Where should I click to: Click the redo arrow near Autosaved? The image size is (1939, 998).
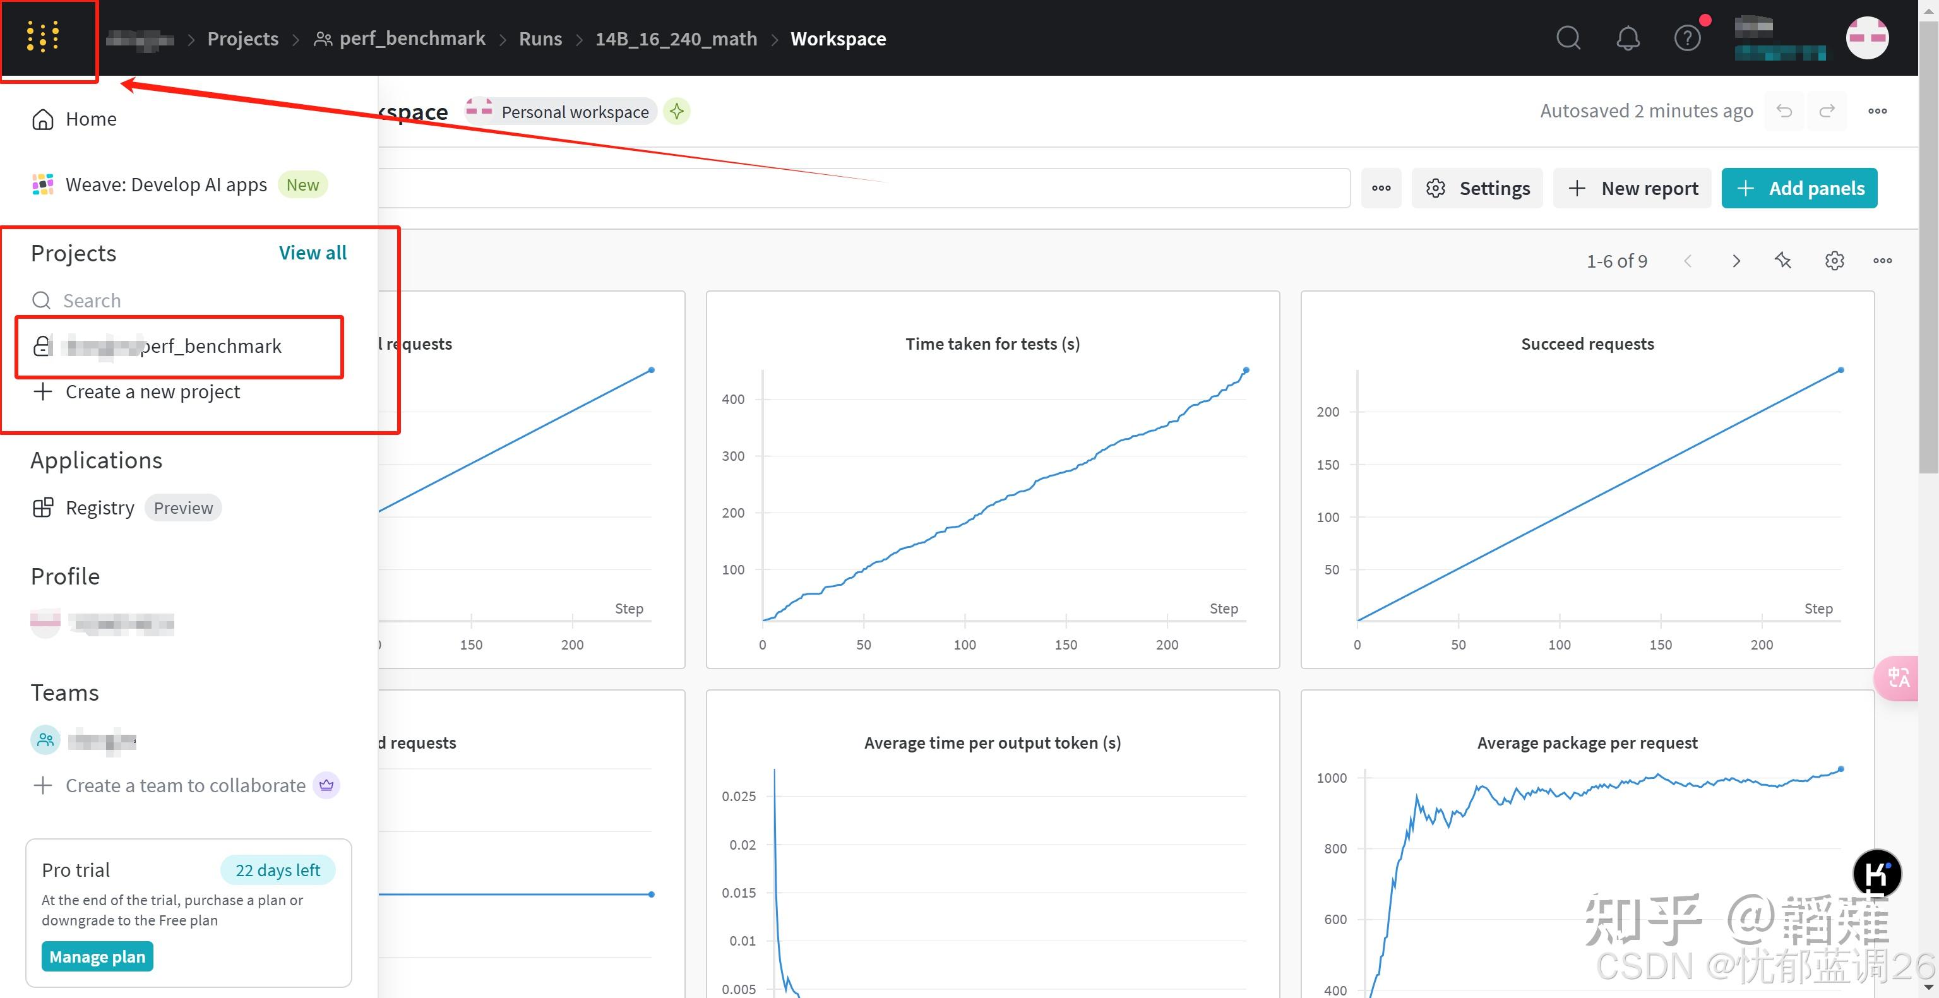(1827, 111)
